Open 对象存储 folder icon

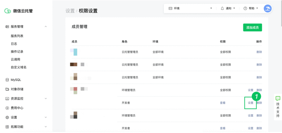tap(7, 89)
